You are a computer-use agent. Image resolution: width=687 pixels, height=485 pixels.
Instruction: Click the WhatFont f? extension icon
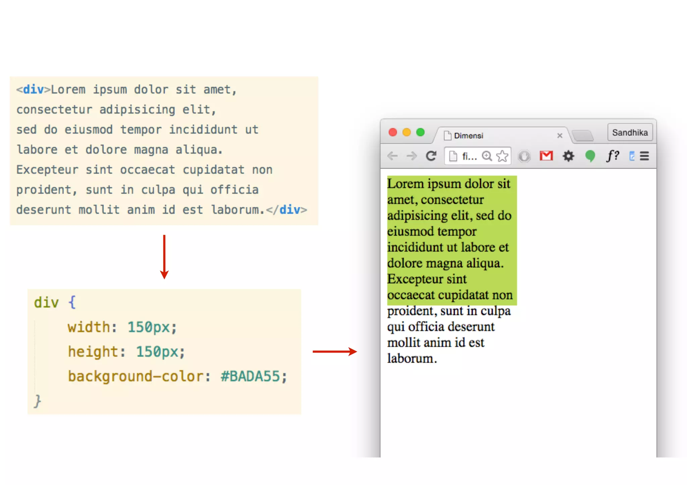click(612, 156)
